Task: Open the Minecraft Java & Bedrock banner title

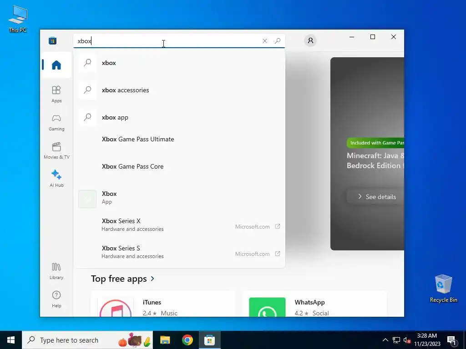Action: [375, 160]
